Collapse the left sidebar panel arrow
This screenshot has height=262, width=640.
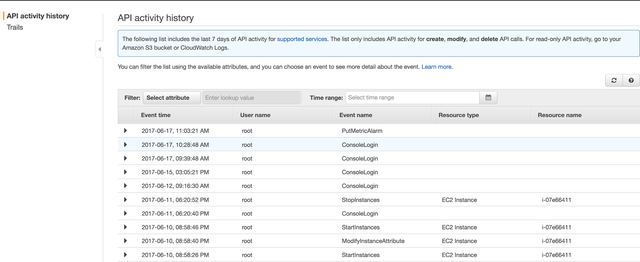pyautogui.click(x=100, y=49)
